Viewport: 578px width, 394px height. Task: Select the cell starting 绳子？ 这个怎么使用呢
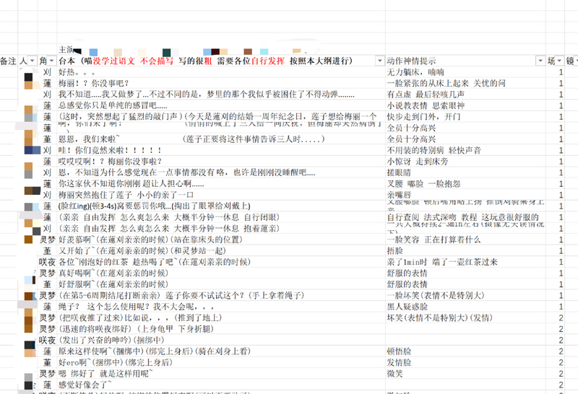221,307
